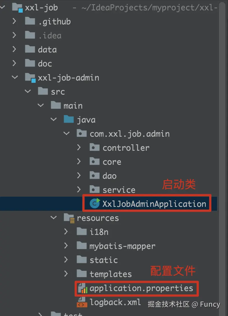The width and height of the screenshot is (228, 316).
Task: Select the core package
Action: pos(112,162)
